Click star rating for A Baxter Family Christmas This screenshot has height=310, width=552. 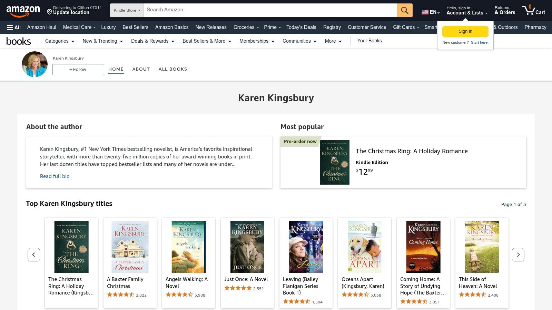[x=121, y=295]
